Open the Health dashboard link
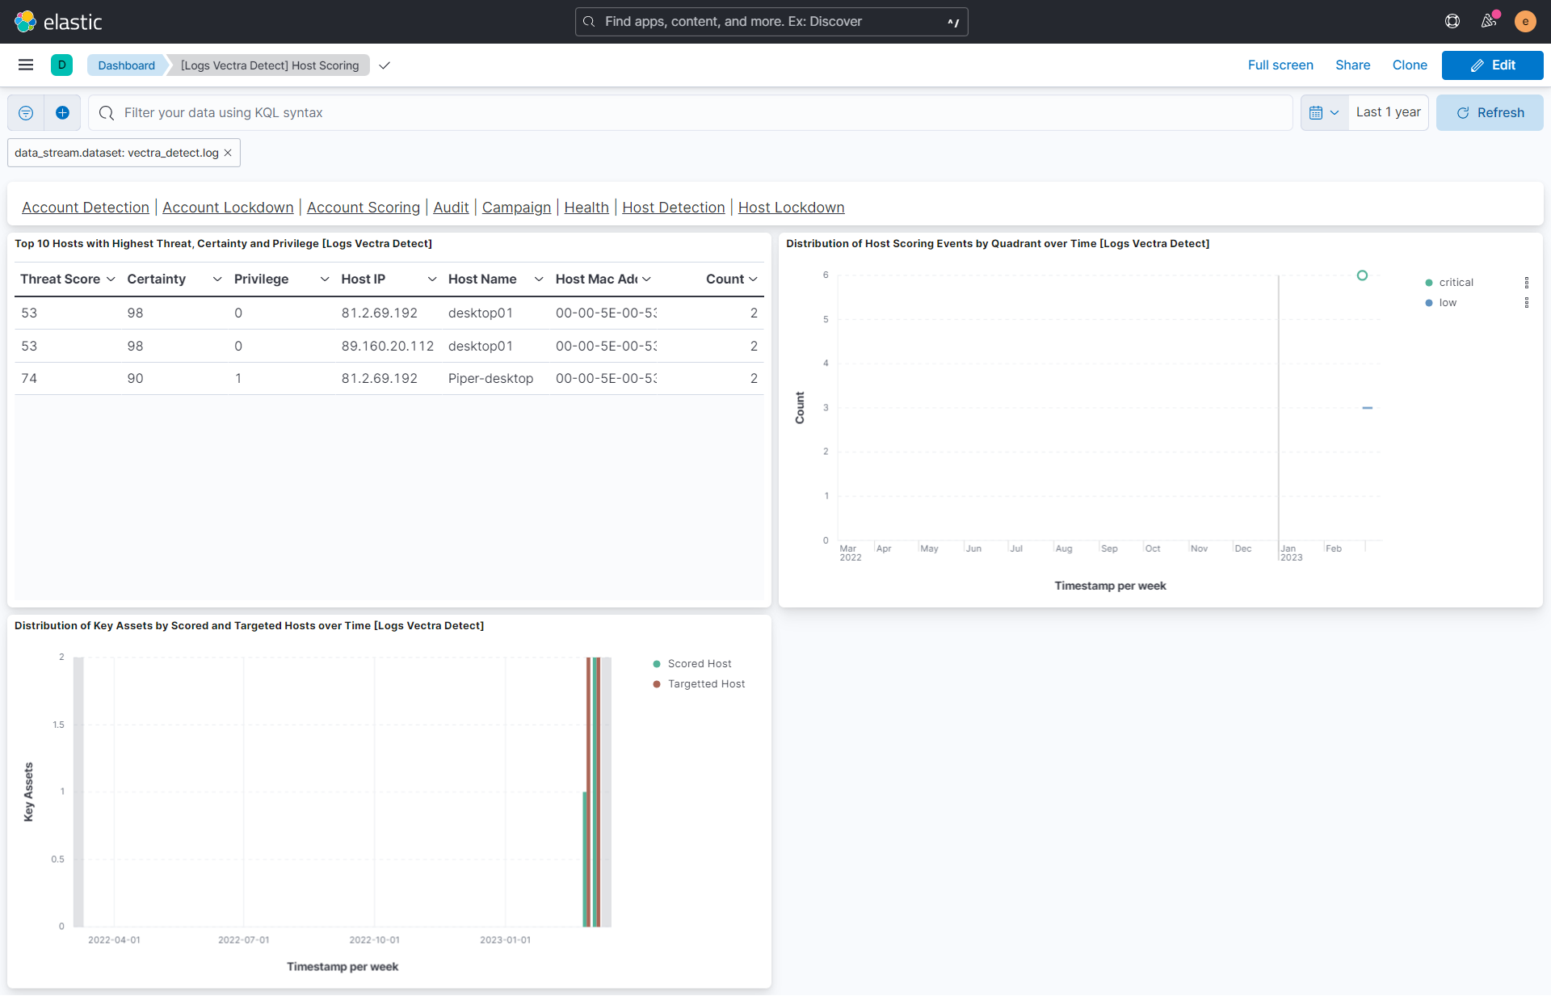 pyautogui.click(x=586, y=208)
